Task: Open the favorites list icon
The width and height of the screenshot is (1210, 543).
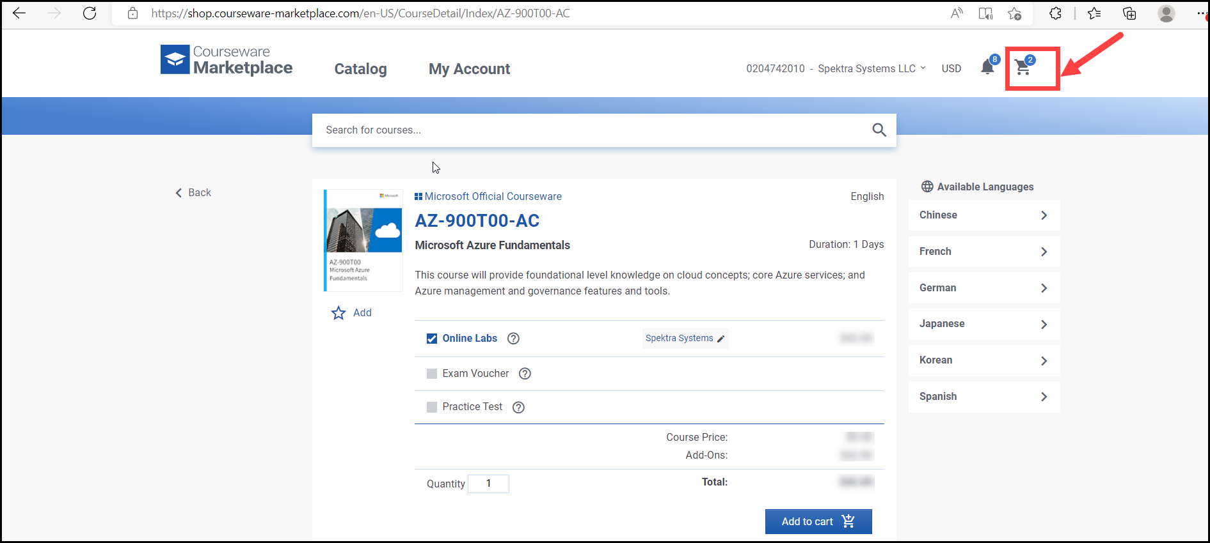Action: point(1094,13)
